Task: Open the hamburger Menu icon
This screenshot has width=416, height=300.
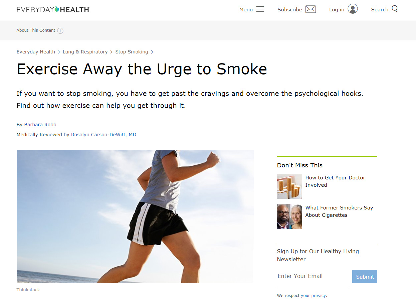Action: click(260, 9)
